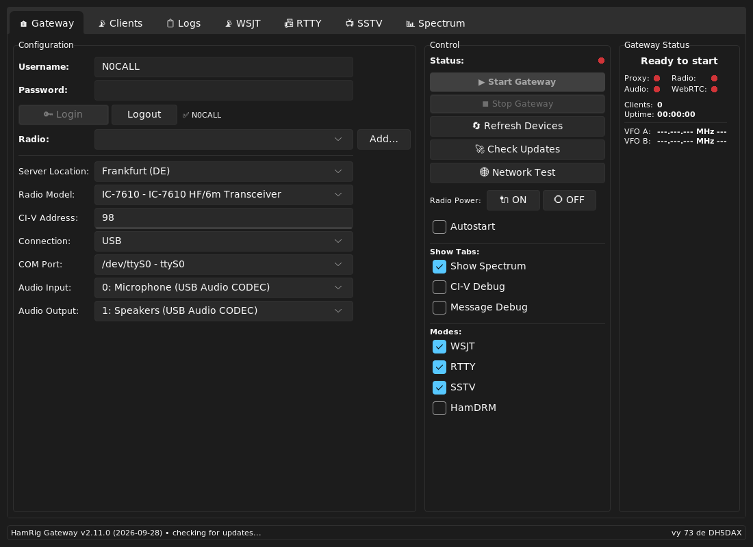Click the CI-V Address field showing 98
The height and width of the screenshot is (547, 753).
click(x=224, y=218)
